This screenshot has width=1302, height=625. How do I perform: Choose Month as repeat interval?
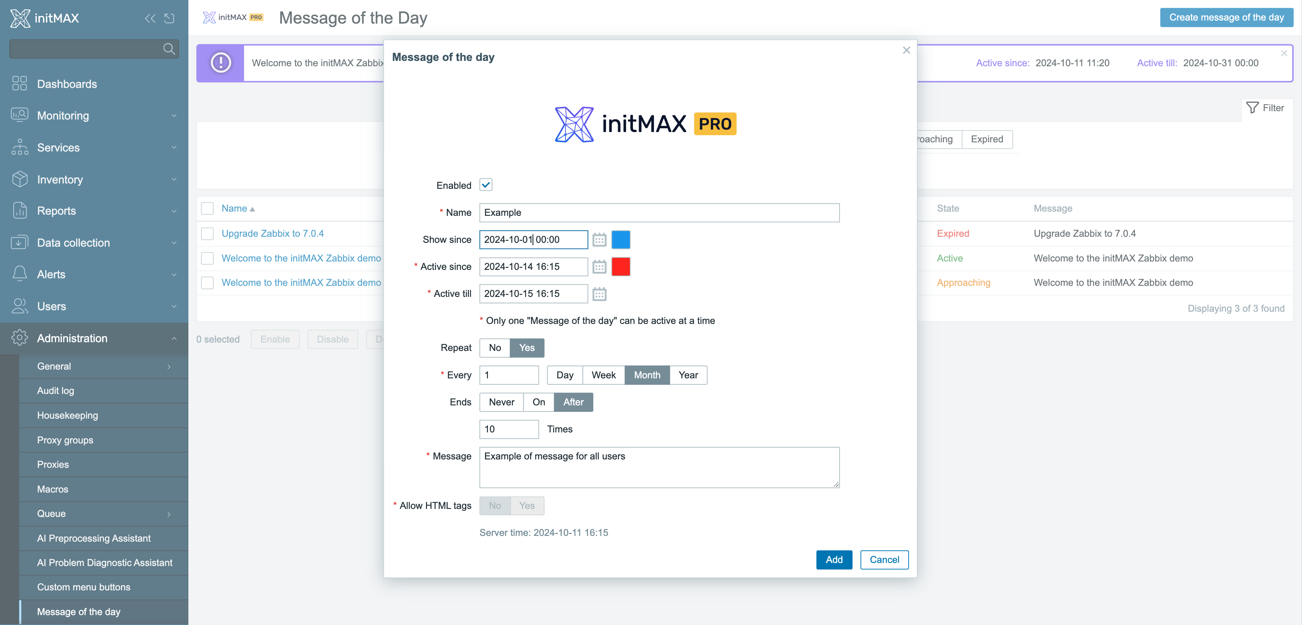[x=647, y=375]
